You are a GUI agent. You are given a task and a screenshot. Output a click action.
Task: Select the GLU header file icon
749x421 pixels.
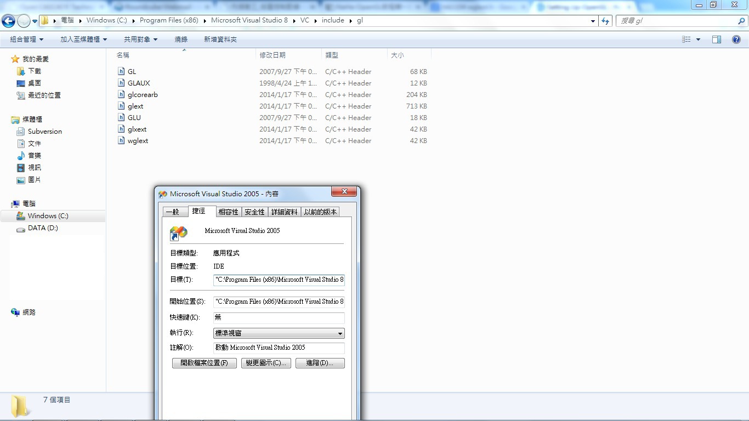122,117
